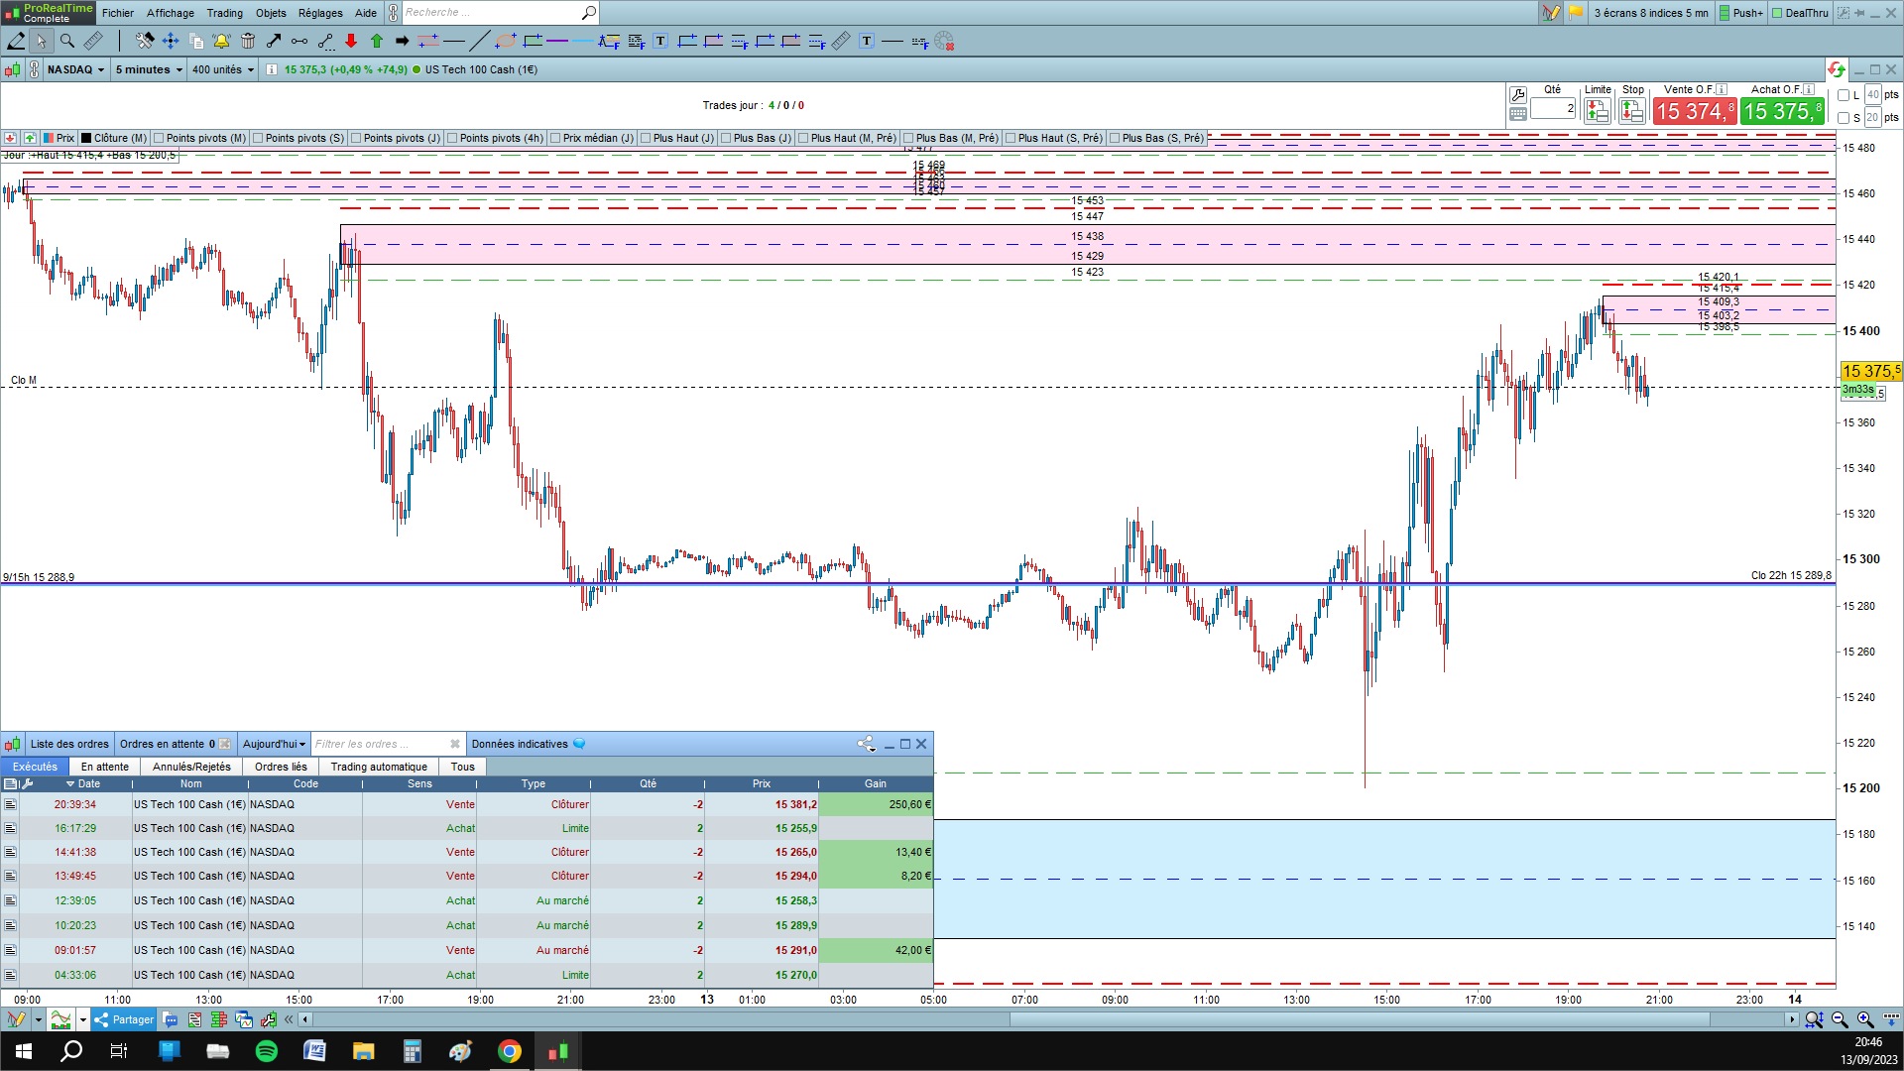The width and height of the screenshot is (1904, 1071).
Task: Select the pencil drawing tool
Action: 16,41
